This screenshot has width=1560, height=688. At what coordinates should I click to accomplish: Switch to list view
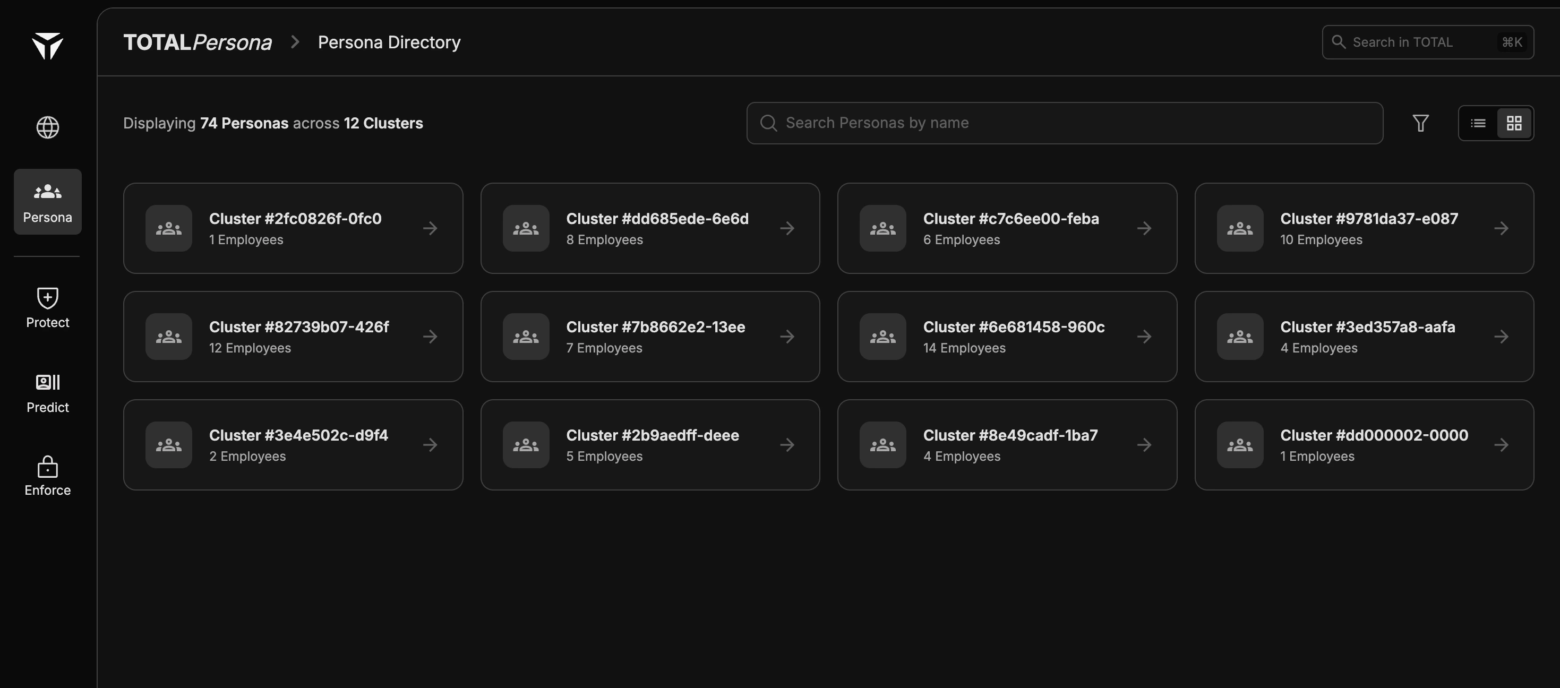[x=1478, y=124]
